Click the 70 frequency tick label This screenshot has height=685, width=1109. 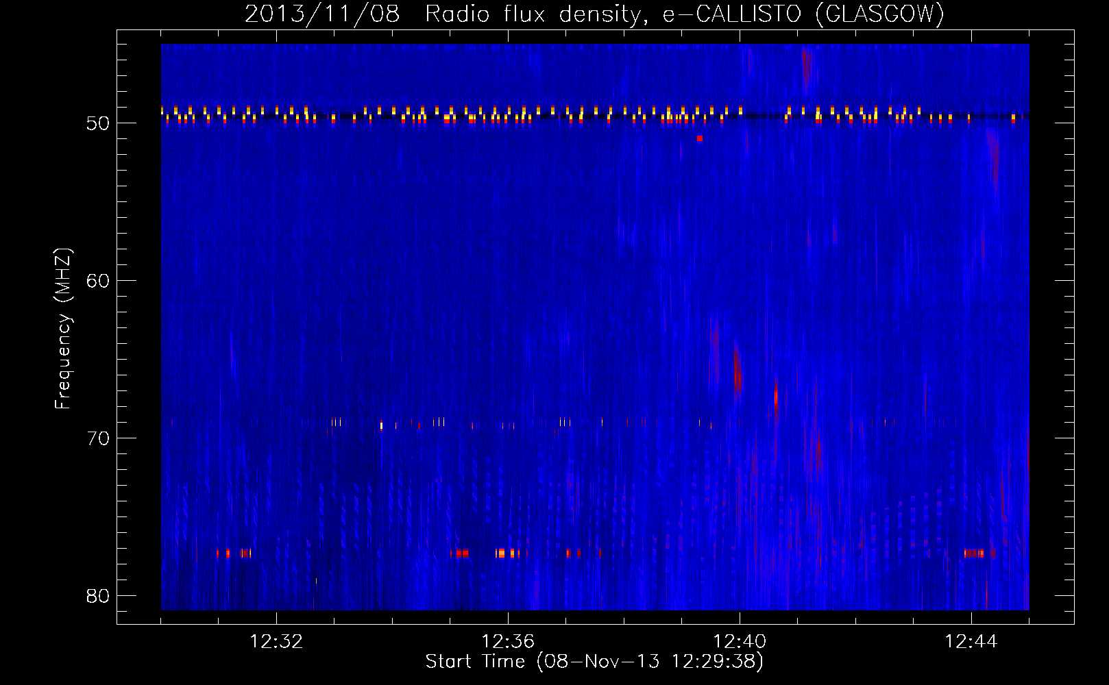point(98,438)
